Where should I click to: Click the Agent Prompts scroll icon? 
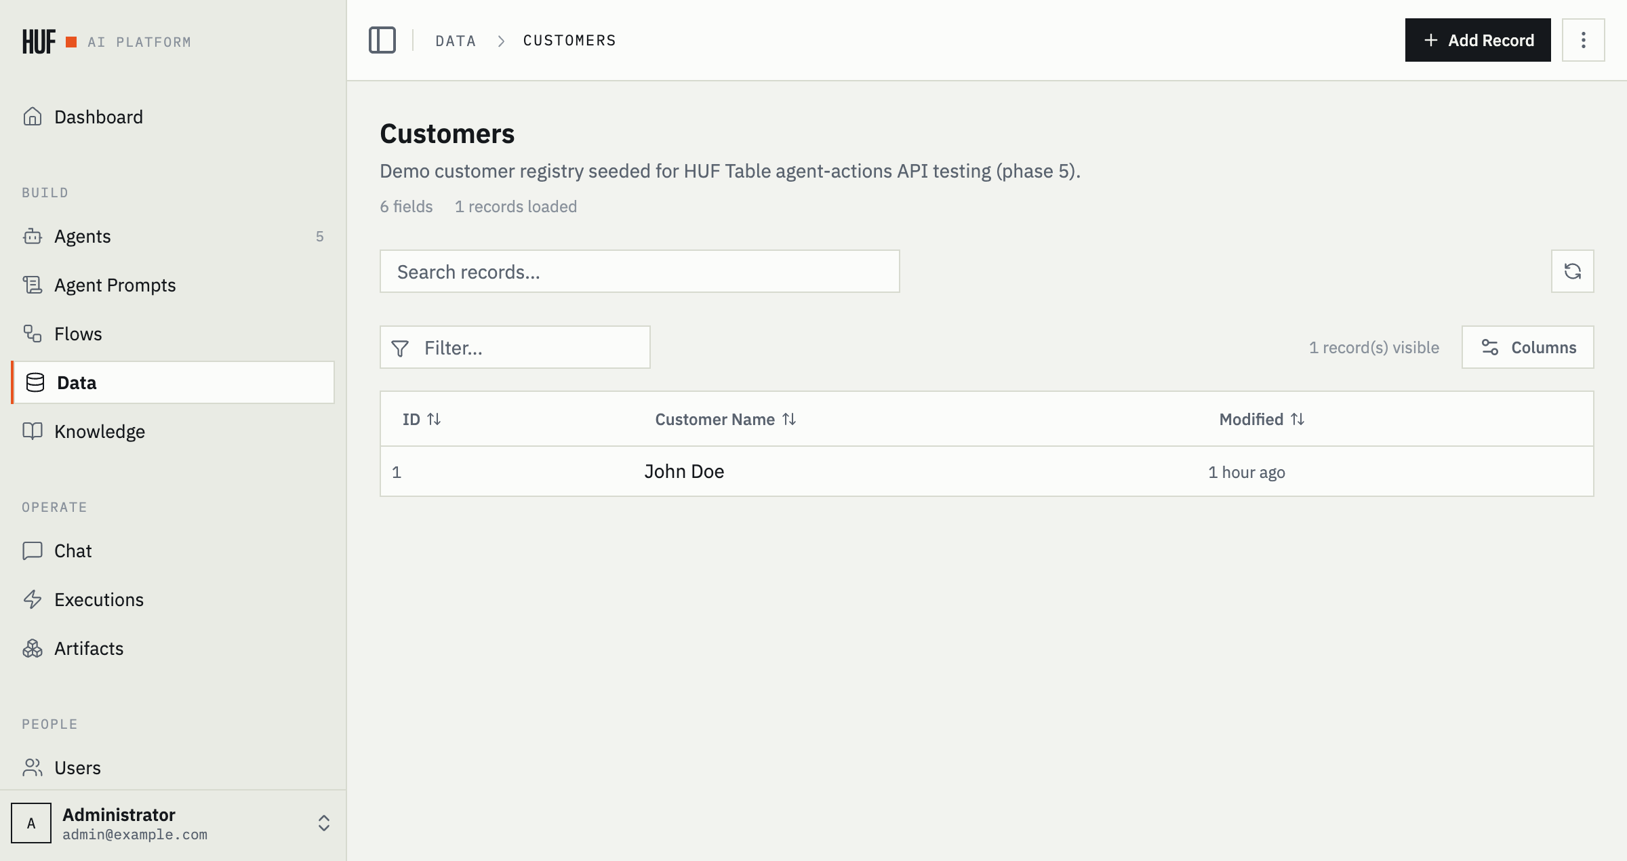(x=33, y=285)
